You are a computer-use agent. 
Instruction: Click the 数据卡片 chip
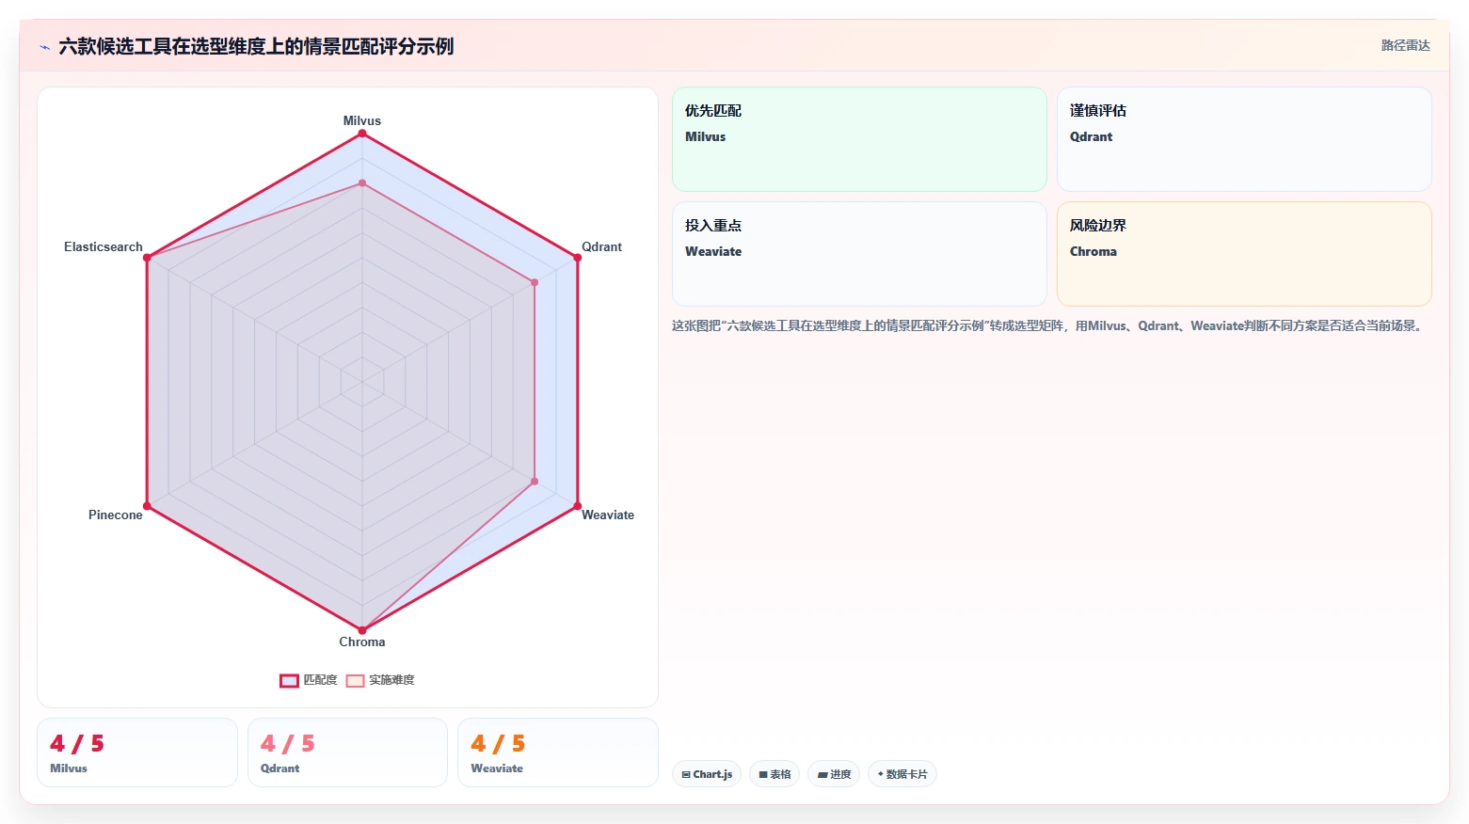pos(902,774)
